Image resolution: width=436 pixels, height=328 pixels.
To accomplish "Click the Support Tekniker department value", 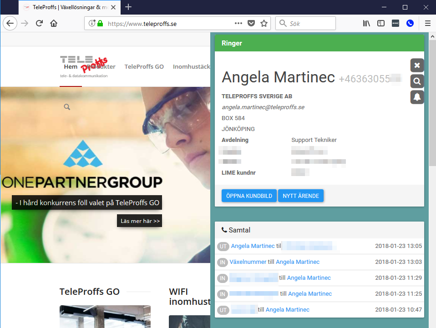I will [x=314, y=140].
